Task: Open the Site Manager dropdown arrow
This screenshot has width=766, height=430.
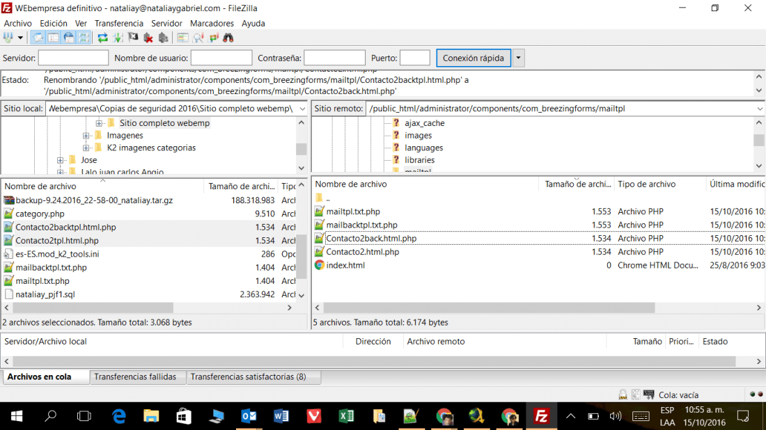Action: (x=20, y=38)
